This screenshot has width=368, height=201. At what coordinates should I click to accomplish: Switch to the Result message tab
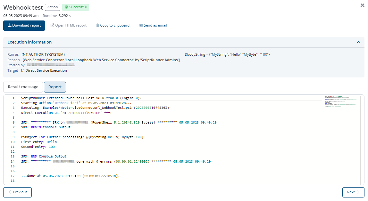point(23,87)
